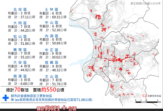Viewport: 163px width, 111px height.
Task: Click the 44.20公頃 total value
Action: coord(28,30)
